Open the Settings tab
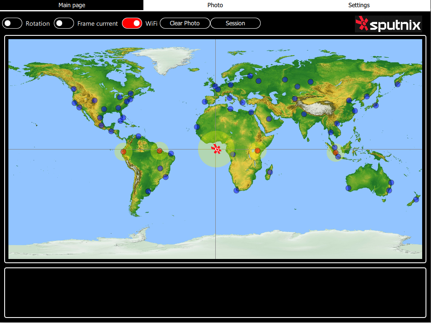Screen dimensions: 431x323 pyautogui.click(x=359, y=5)
